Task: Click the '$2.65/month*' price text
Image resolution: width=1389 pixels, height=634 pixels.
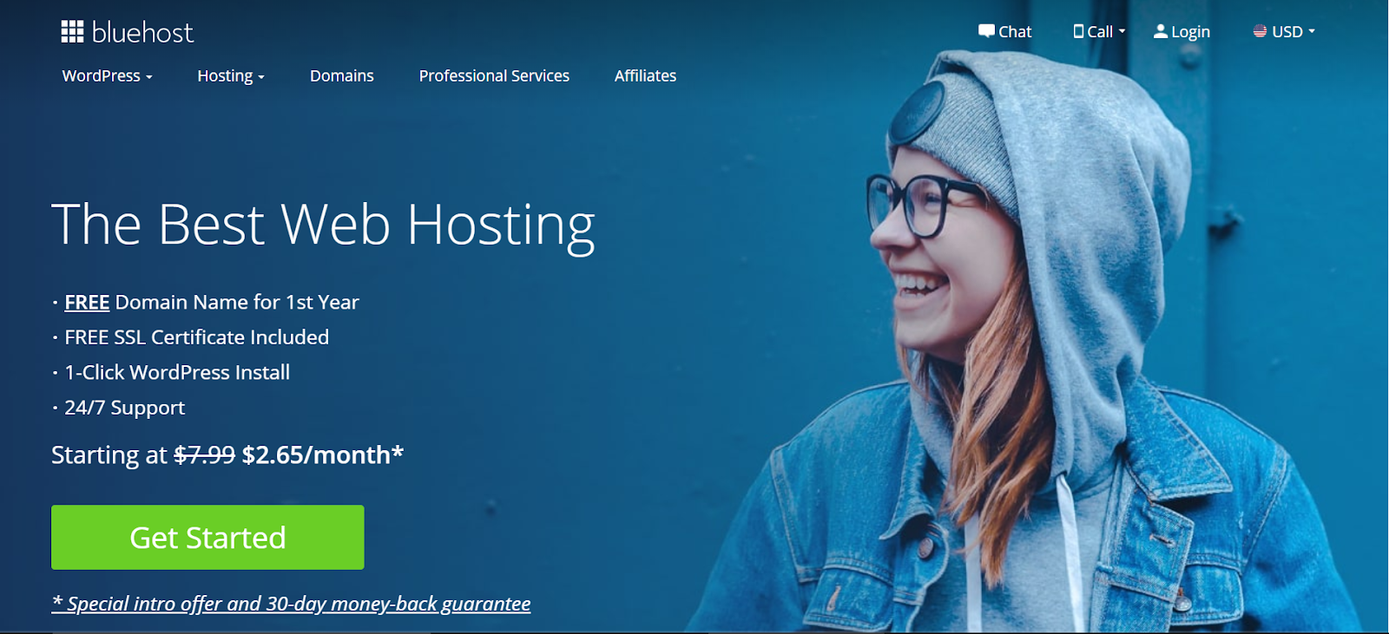Action: (323, 455)
